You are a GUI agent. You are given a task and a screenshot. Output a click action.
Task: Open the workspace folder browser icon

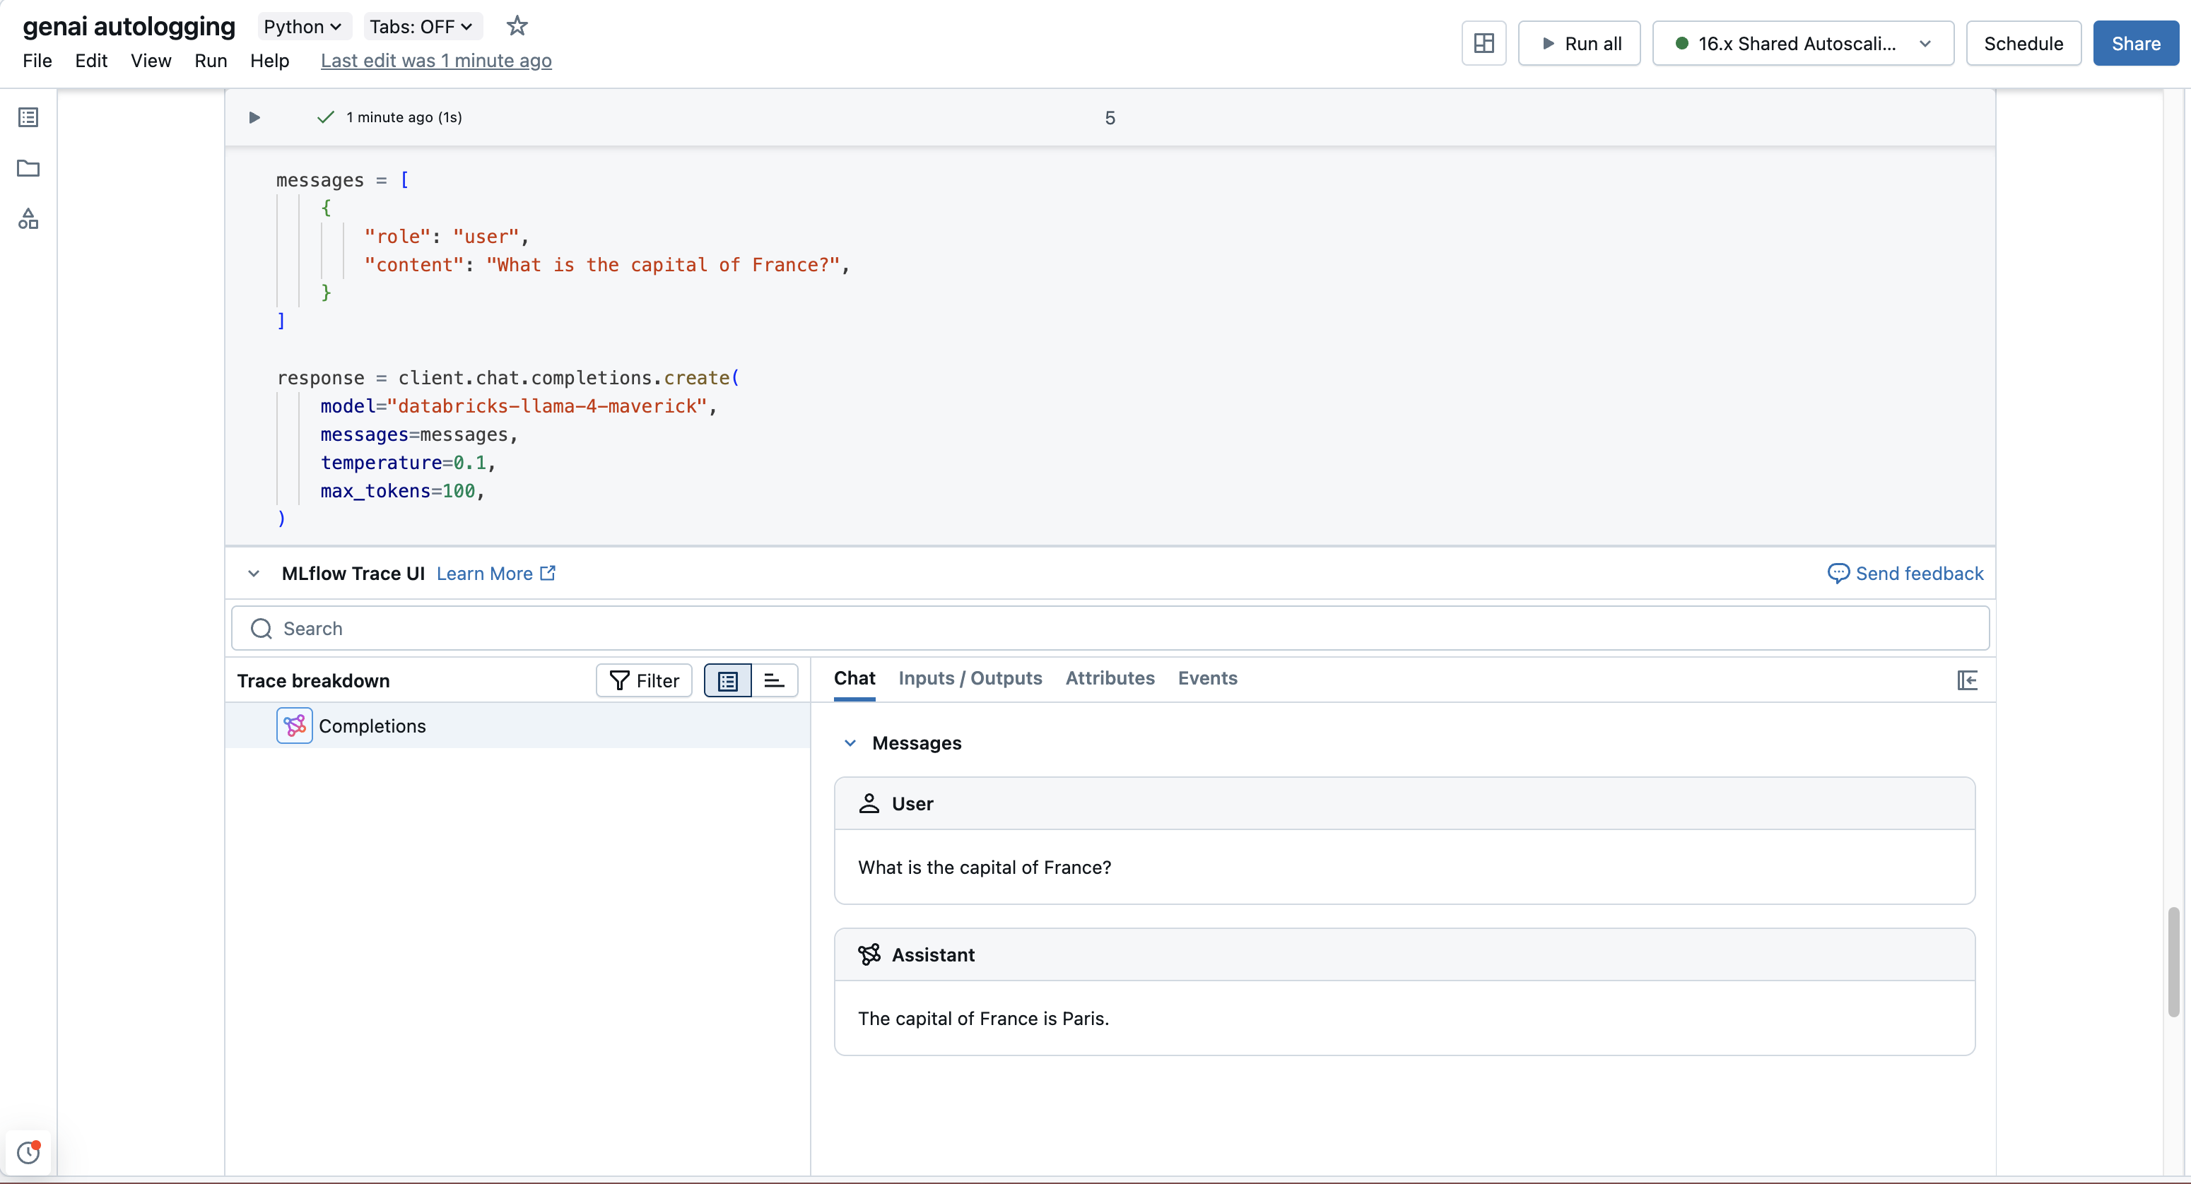coord(28,168)
